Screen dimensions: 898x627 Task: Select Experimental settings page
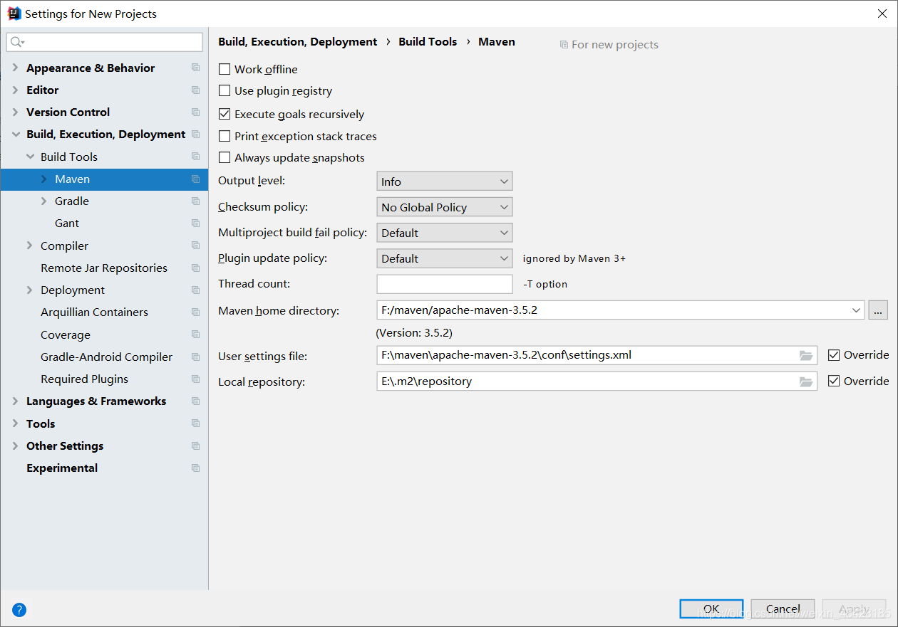pos(62,468)
